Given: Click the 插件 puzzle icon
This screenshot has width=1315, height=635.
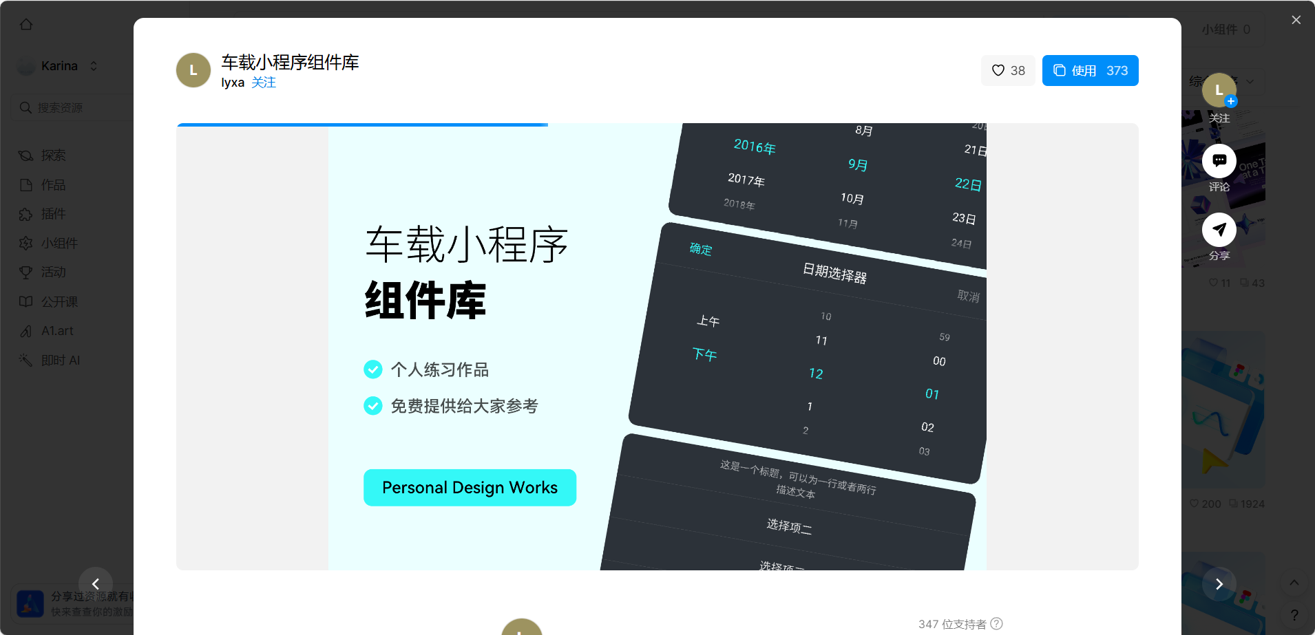Looking at the screenshot, I should pos(26,214).
